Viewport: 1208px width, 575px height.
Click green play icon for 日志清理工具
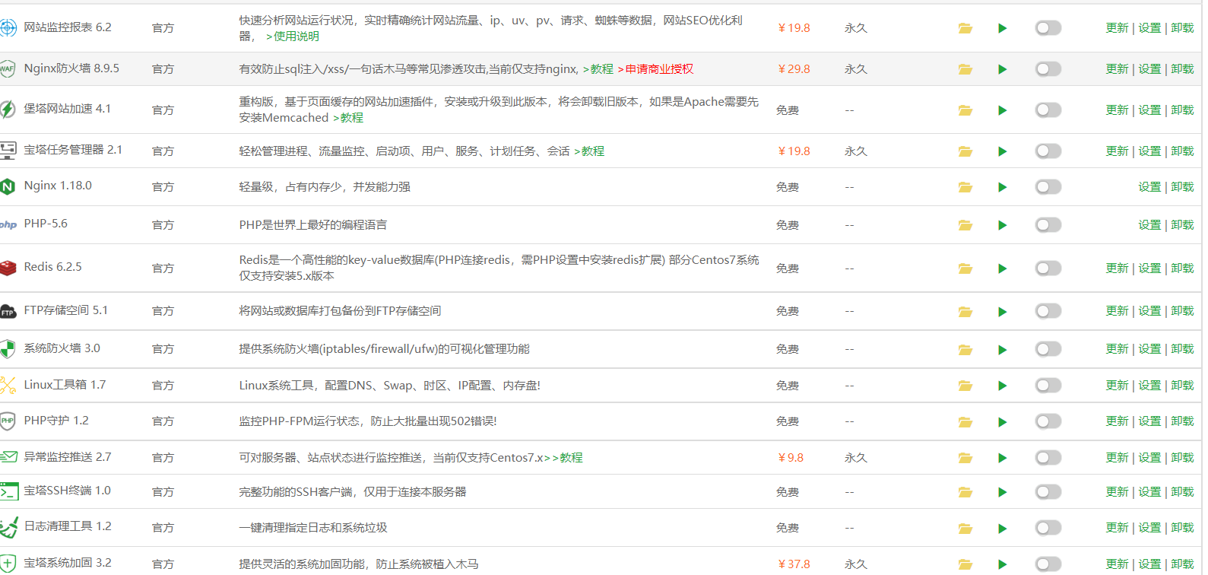click(1002, 529)
